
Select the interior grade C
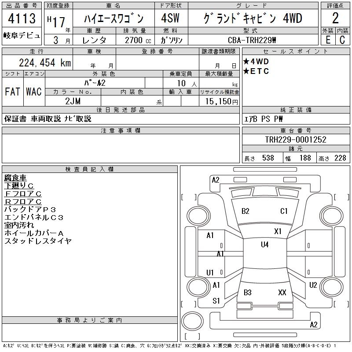(x=342, y=40)
